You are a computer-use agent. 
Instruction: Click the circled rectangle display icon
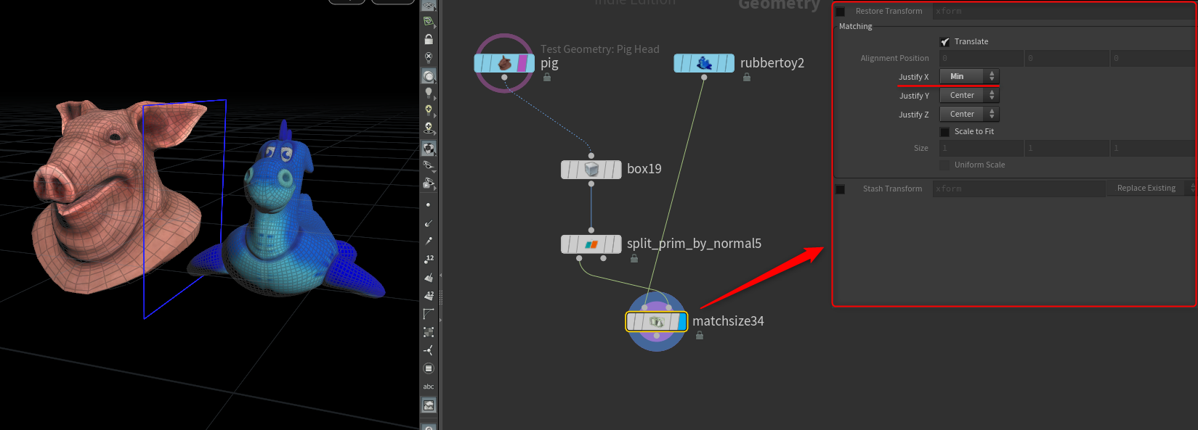(x=429, y=368)
